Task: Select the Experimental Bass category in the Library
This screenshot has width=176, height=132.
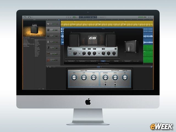Action: [26, 46]
